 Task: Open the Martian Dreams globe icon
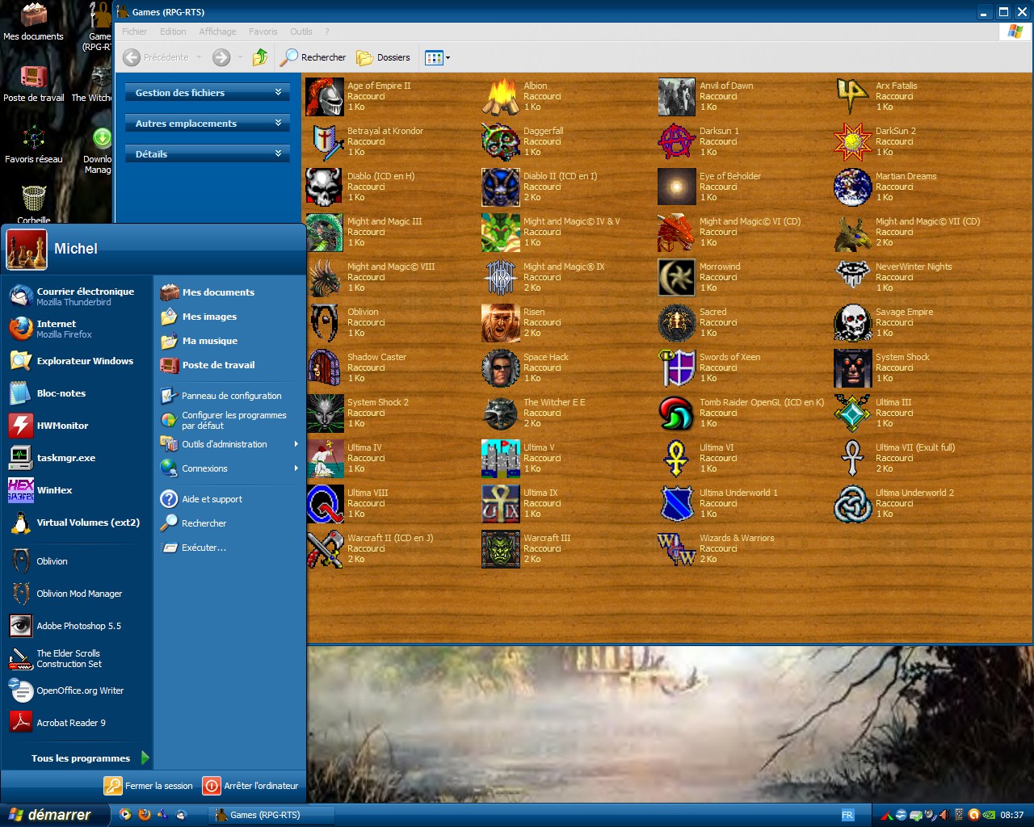(853, 187)
